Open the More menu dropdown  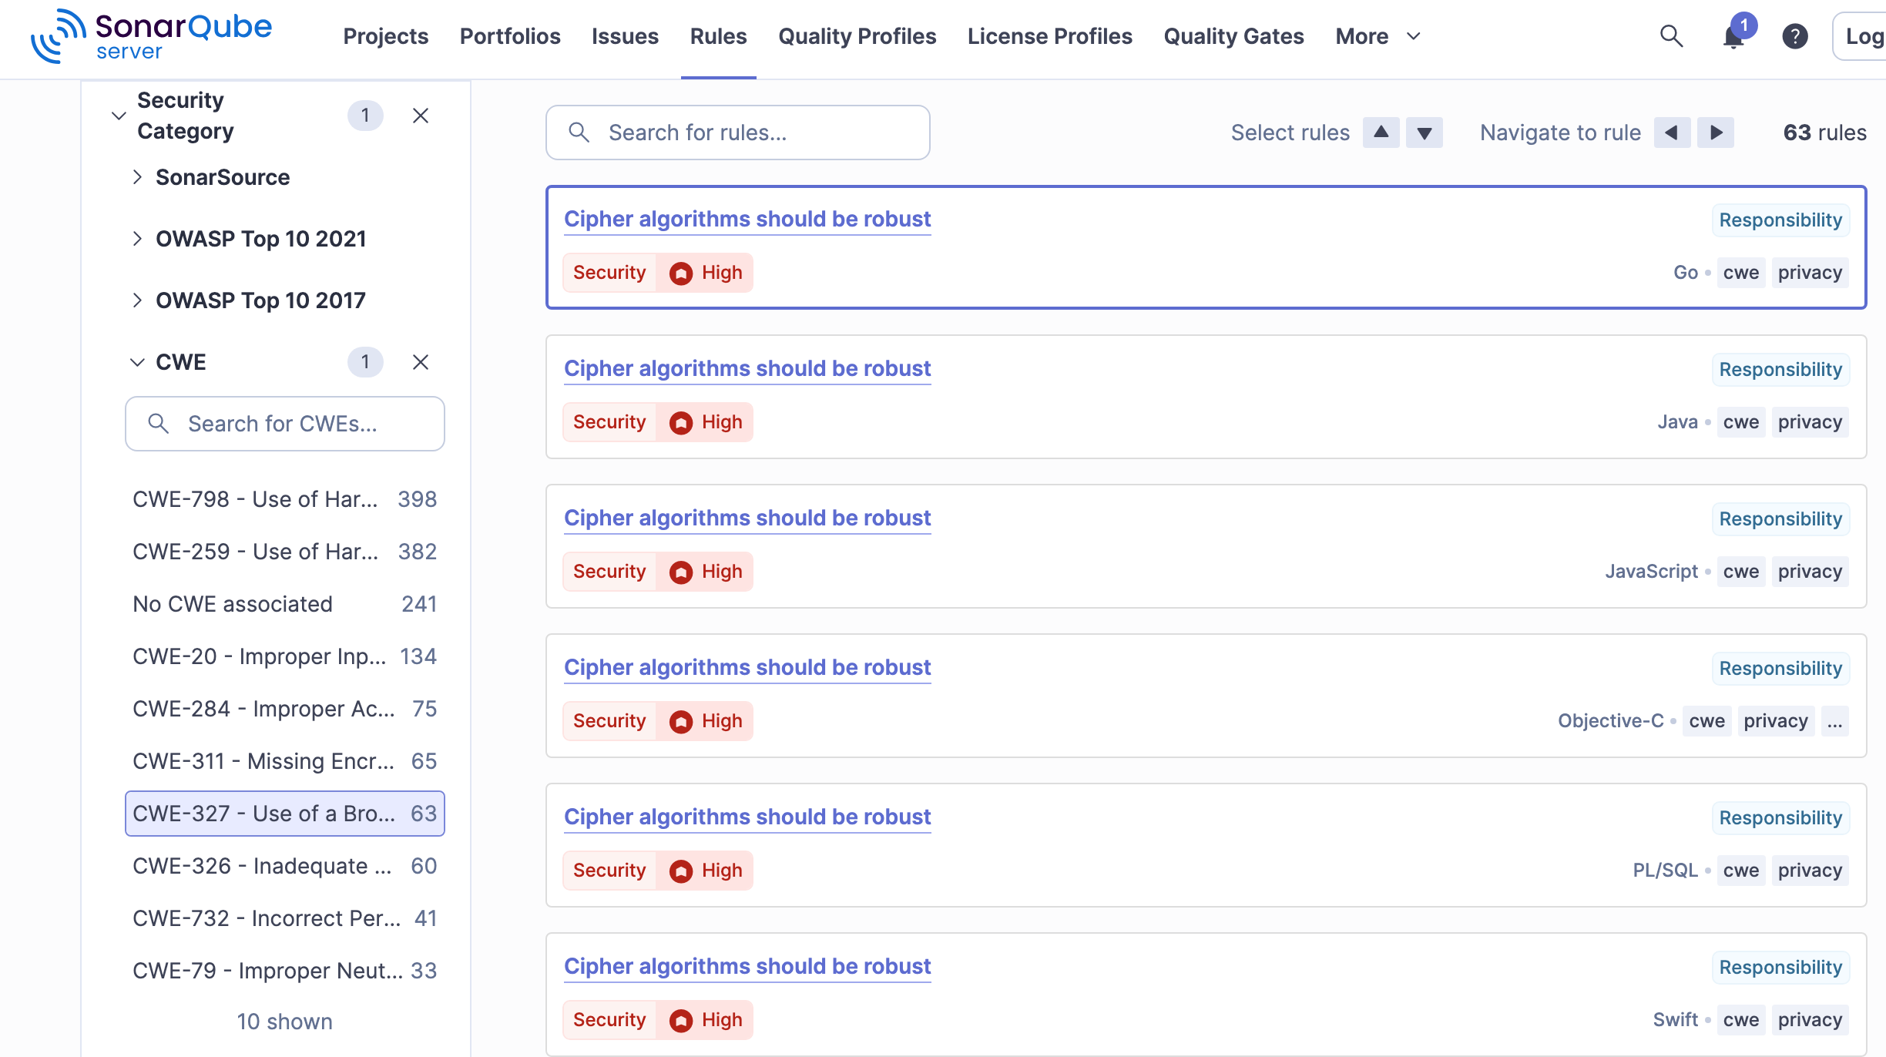click(x=1378, y=36)
